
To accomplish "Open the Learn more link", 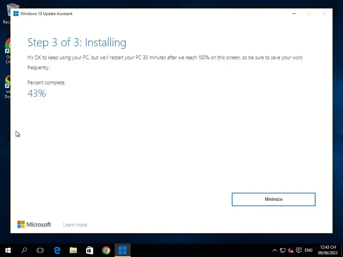I will (75, 225).
